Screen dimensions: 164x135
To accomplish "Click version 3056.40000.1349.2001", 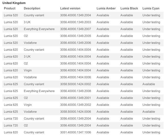I will coord(76,98).
